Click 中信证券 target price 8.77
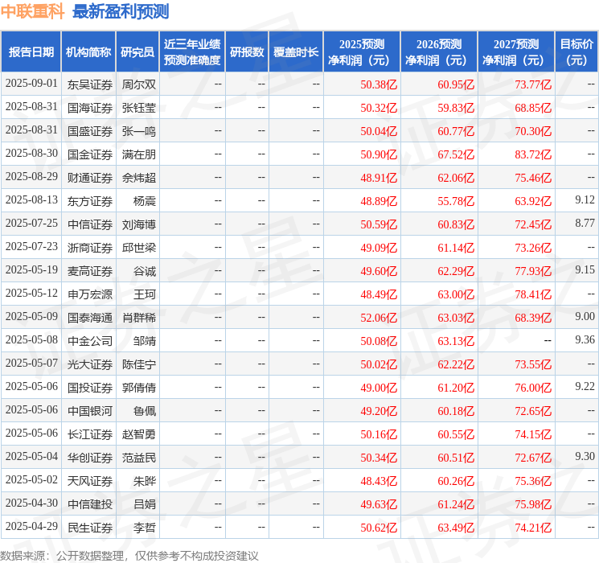Viewport: 599px width, 563px height. (585, 223)
